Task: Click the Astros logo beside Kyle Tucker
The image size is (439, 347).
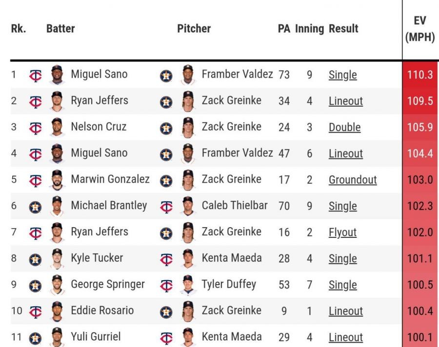Action: click(36, 259)
